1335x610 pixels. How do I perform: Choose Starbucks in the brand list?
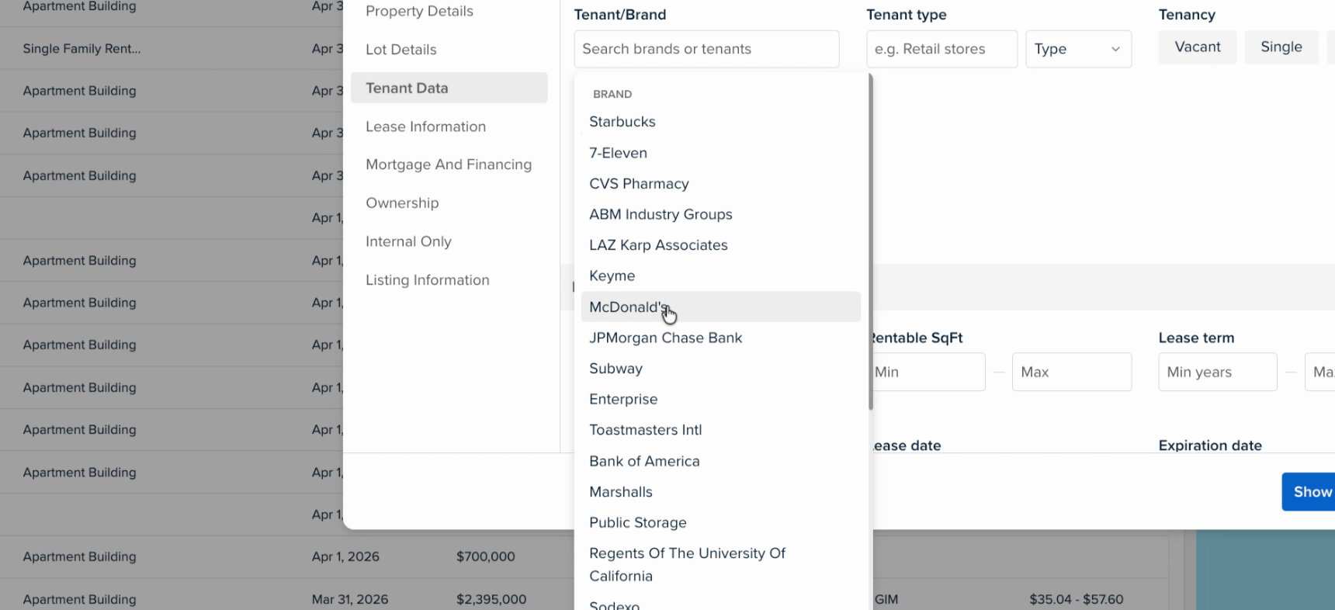coord(622,122)
